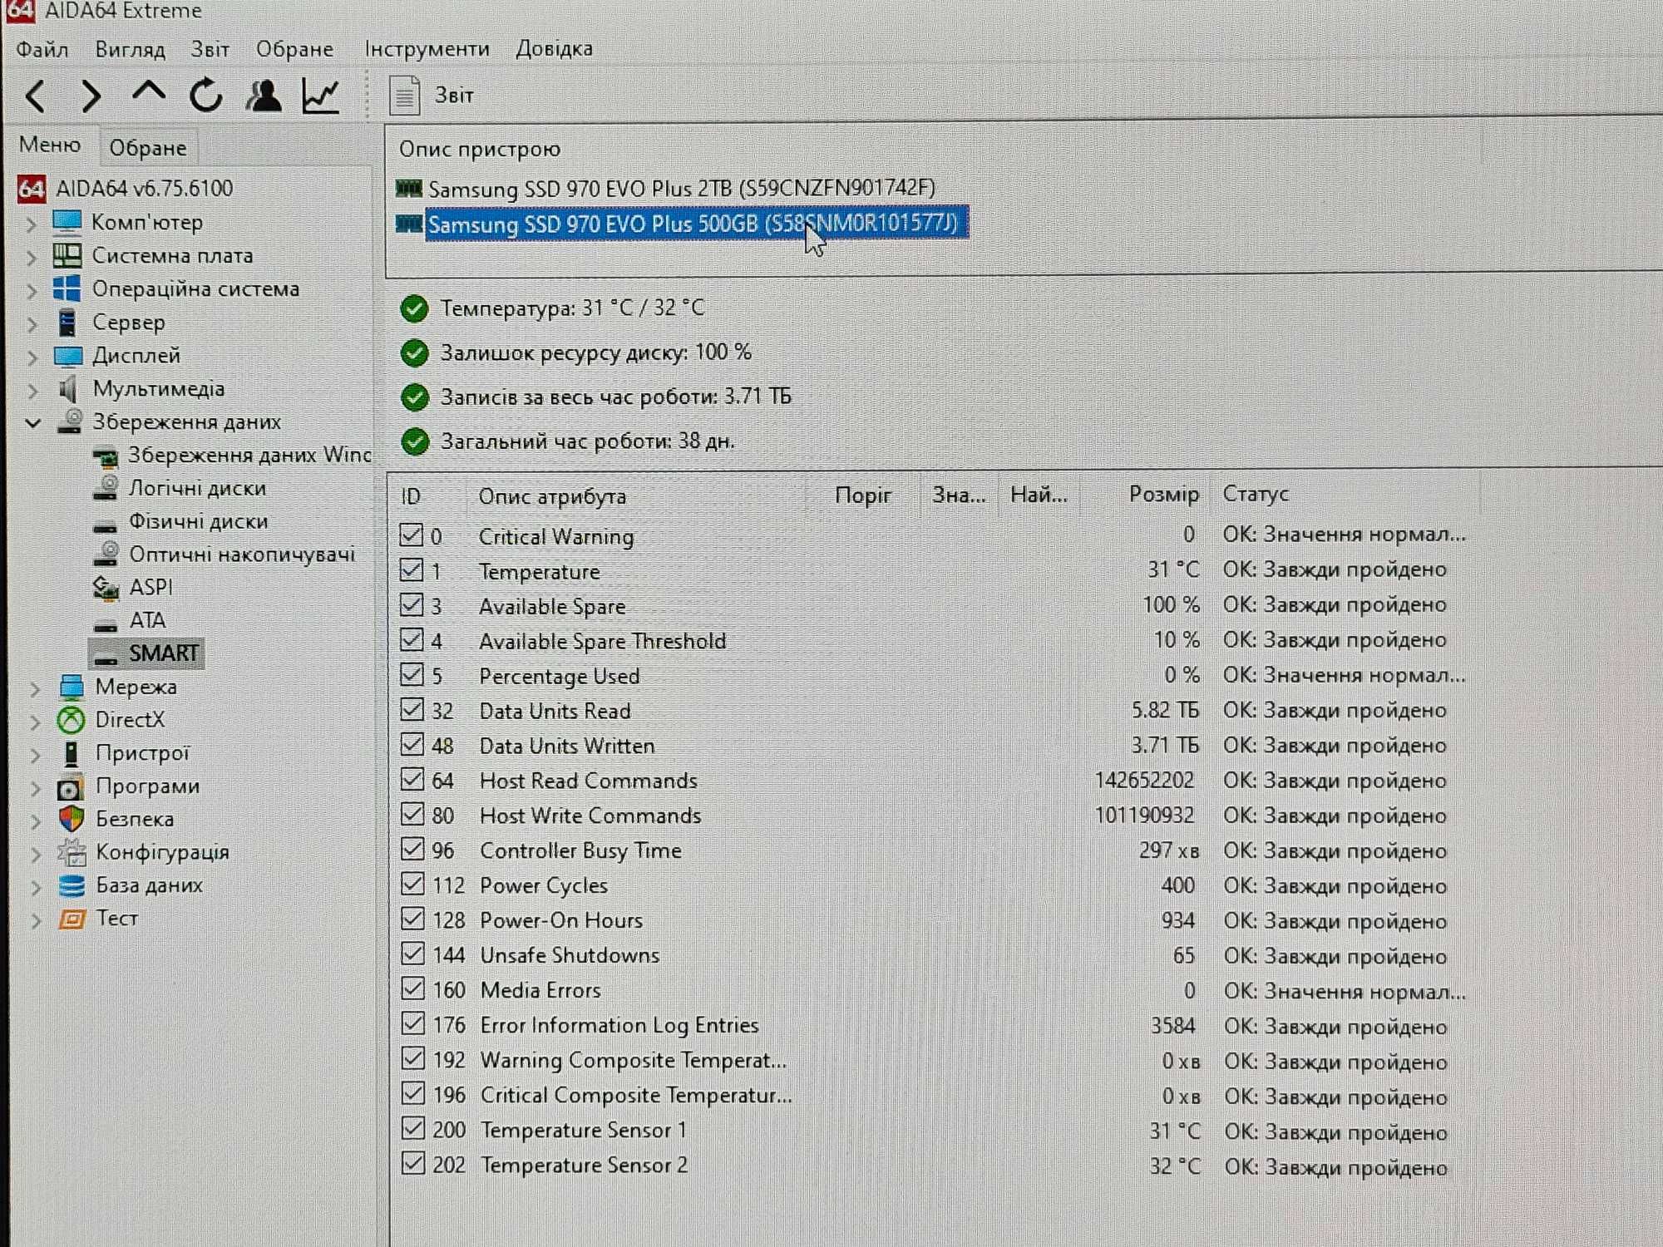This screenshot has width=1663, height=1247.
Task: Expand the Мережа tree node
Action: tap(35, 689)
